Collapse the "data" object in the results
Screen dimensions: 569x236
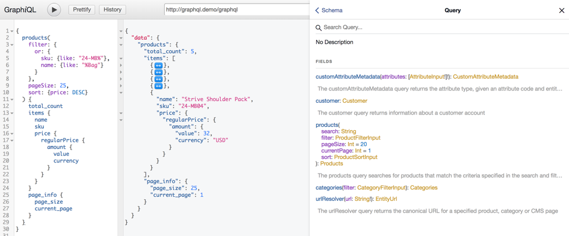click(x=121, y=38)
